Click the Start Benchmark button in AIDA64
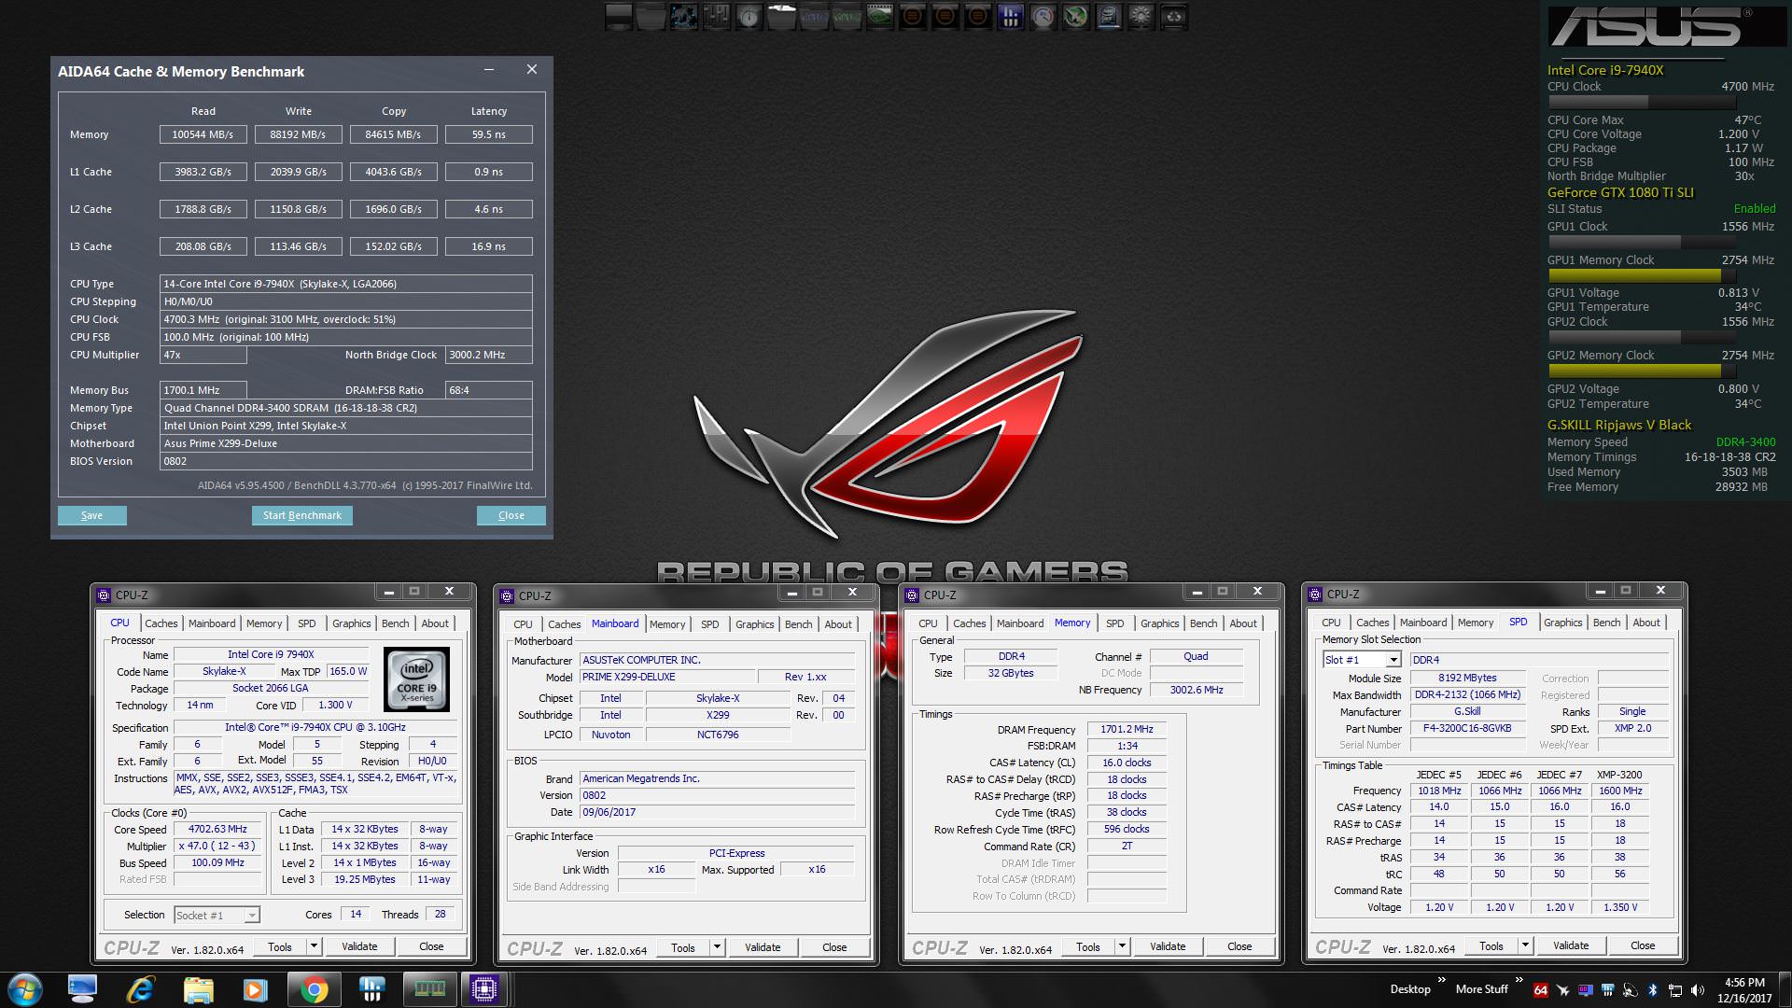 pos(302,515)
